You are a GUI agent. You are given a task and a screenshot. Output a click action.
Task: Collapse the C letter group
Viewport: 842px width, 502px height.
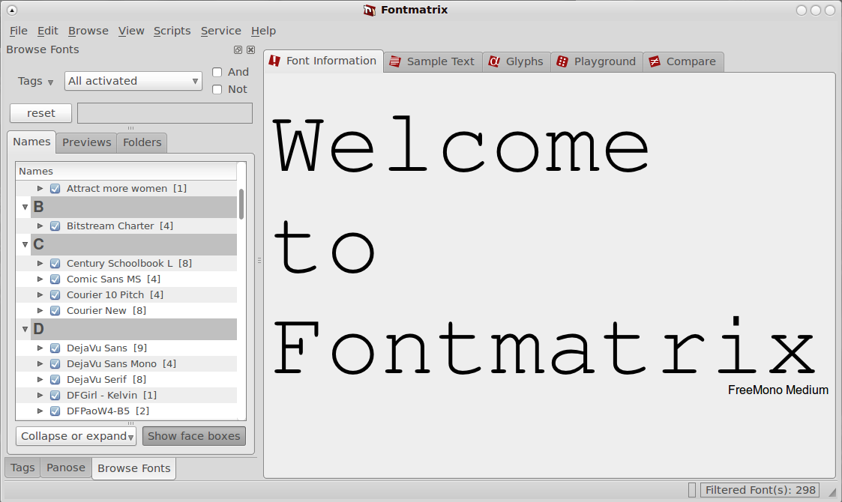click(25, 244)
